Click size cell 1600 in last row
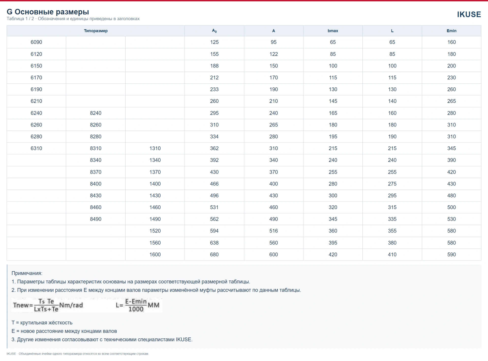This screenshot has width=488, height=361. pos(155,255)
